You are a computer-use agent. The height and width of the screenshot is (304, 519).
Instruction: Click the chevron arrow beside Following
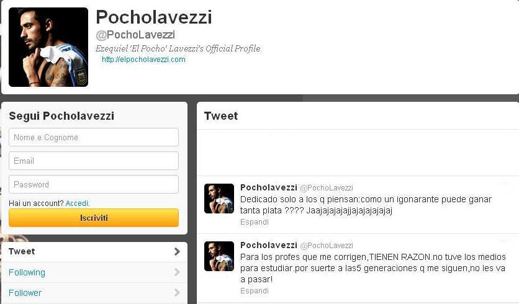[x=177, y=272]
